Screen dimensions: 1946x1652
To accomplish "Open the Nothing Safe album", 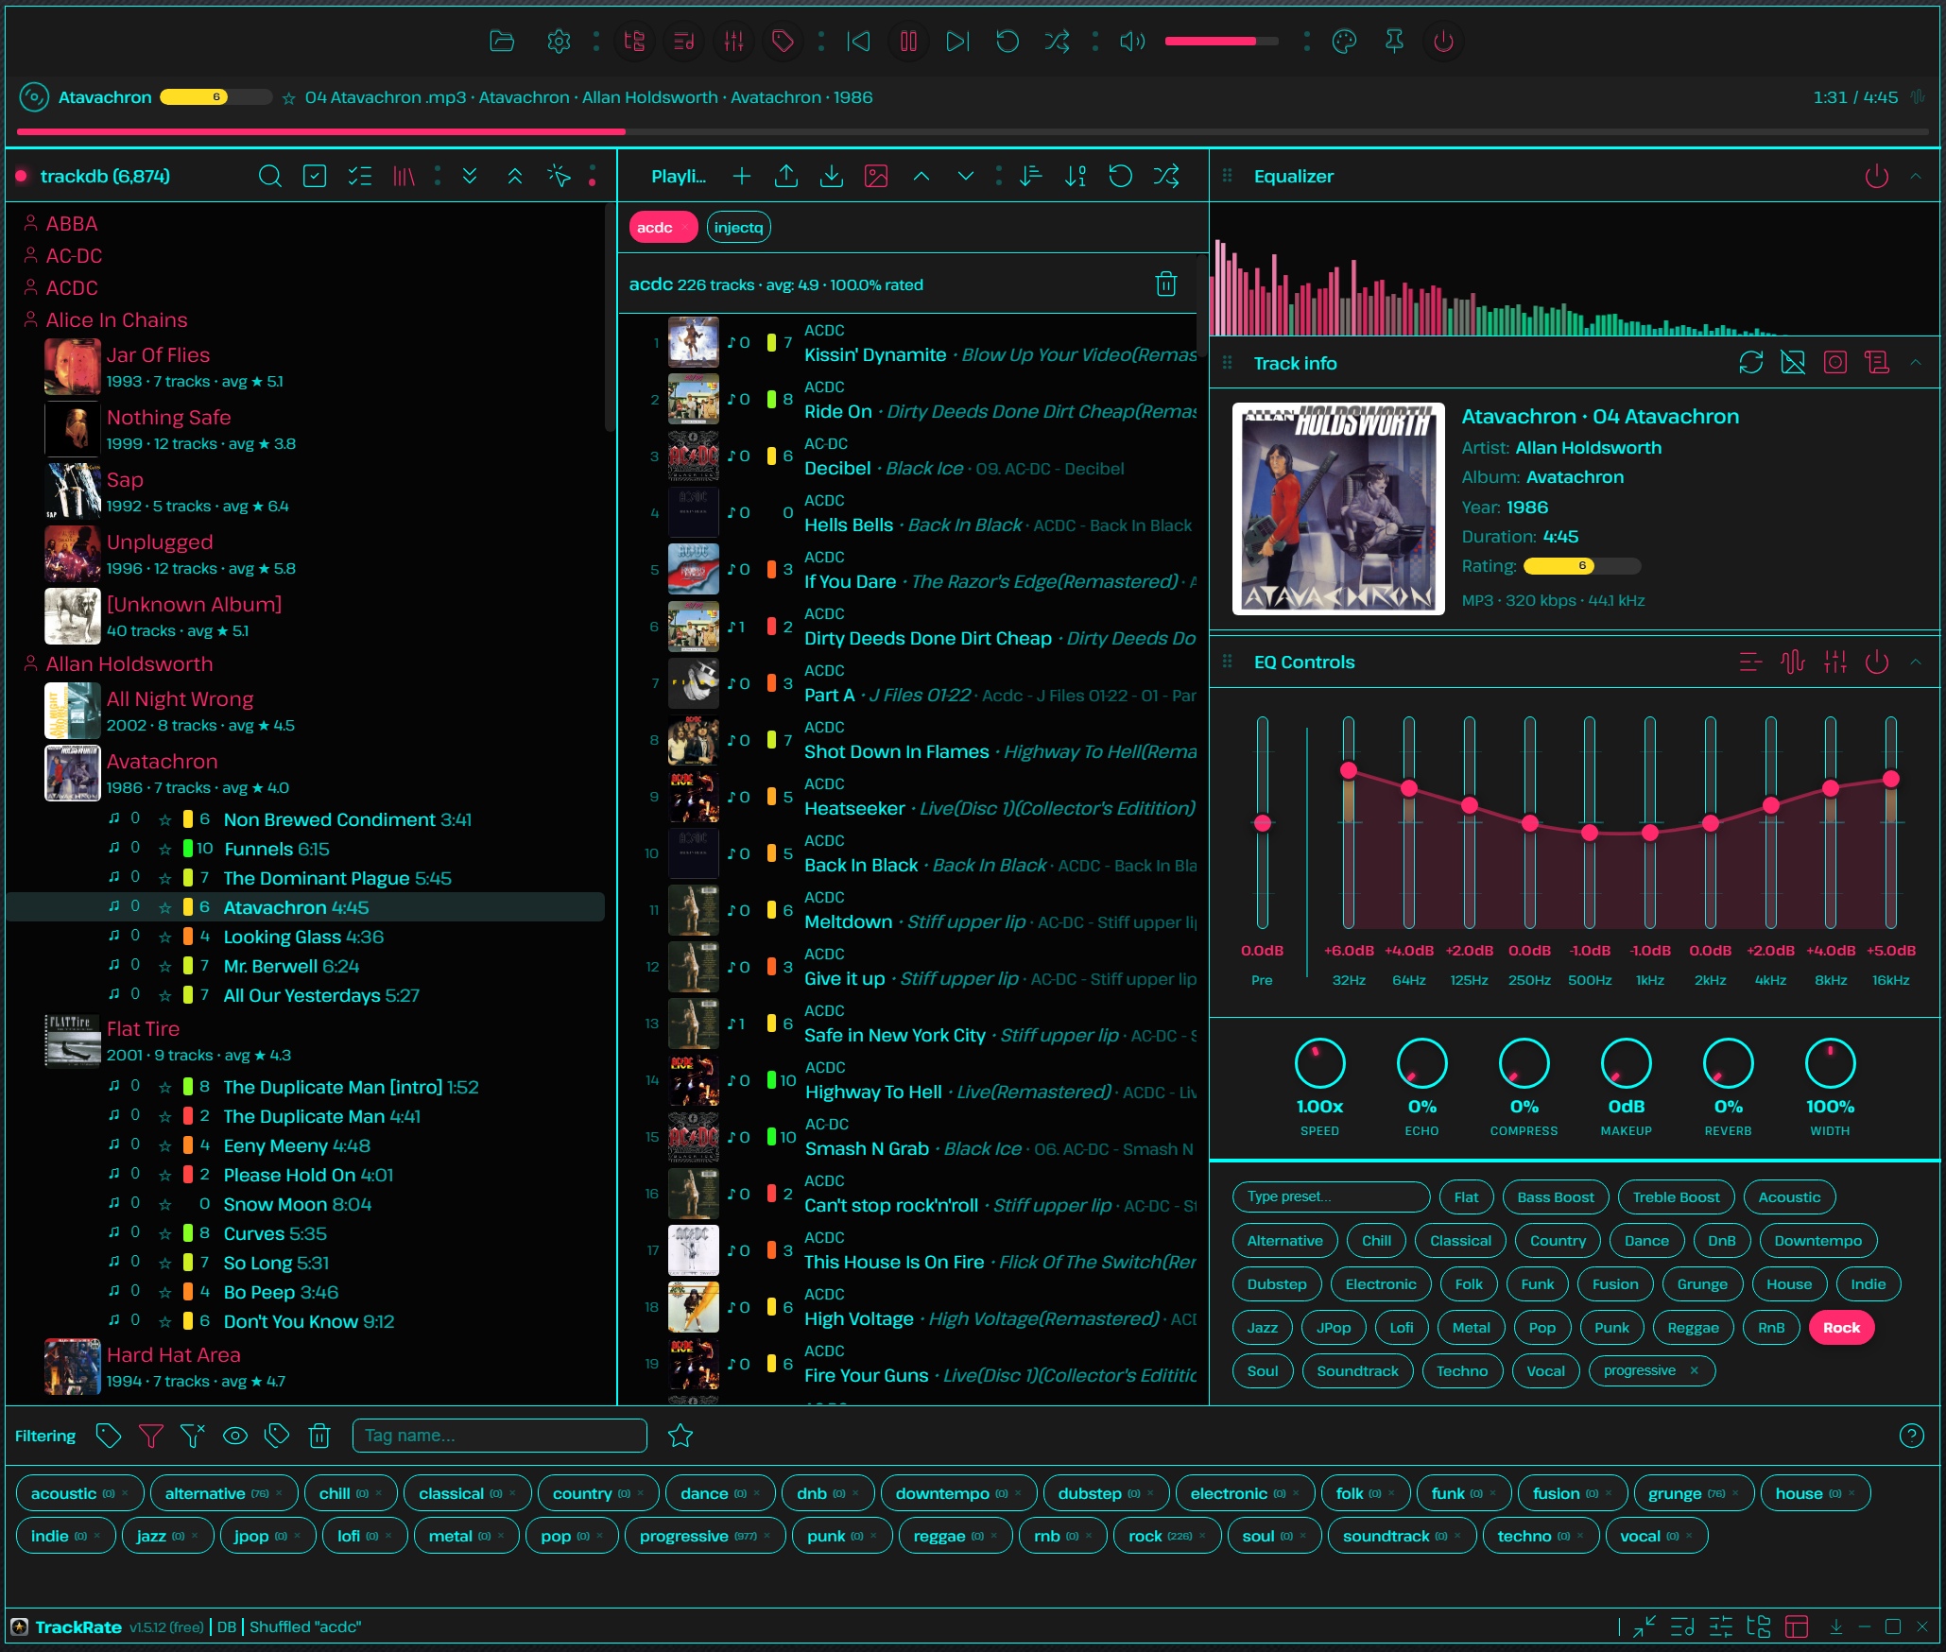I will (168, 418).
